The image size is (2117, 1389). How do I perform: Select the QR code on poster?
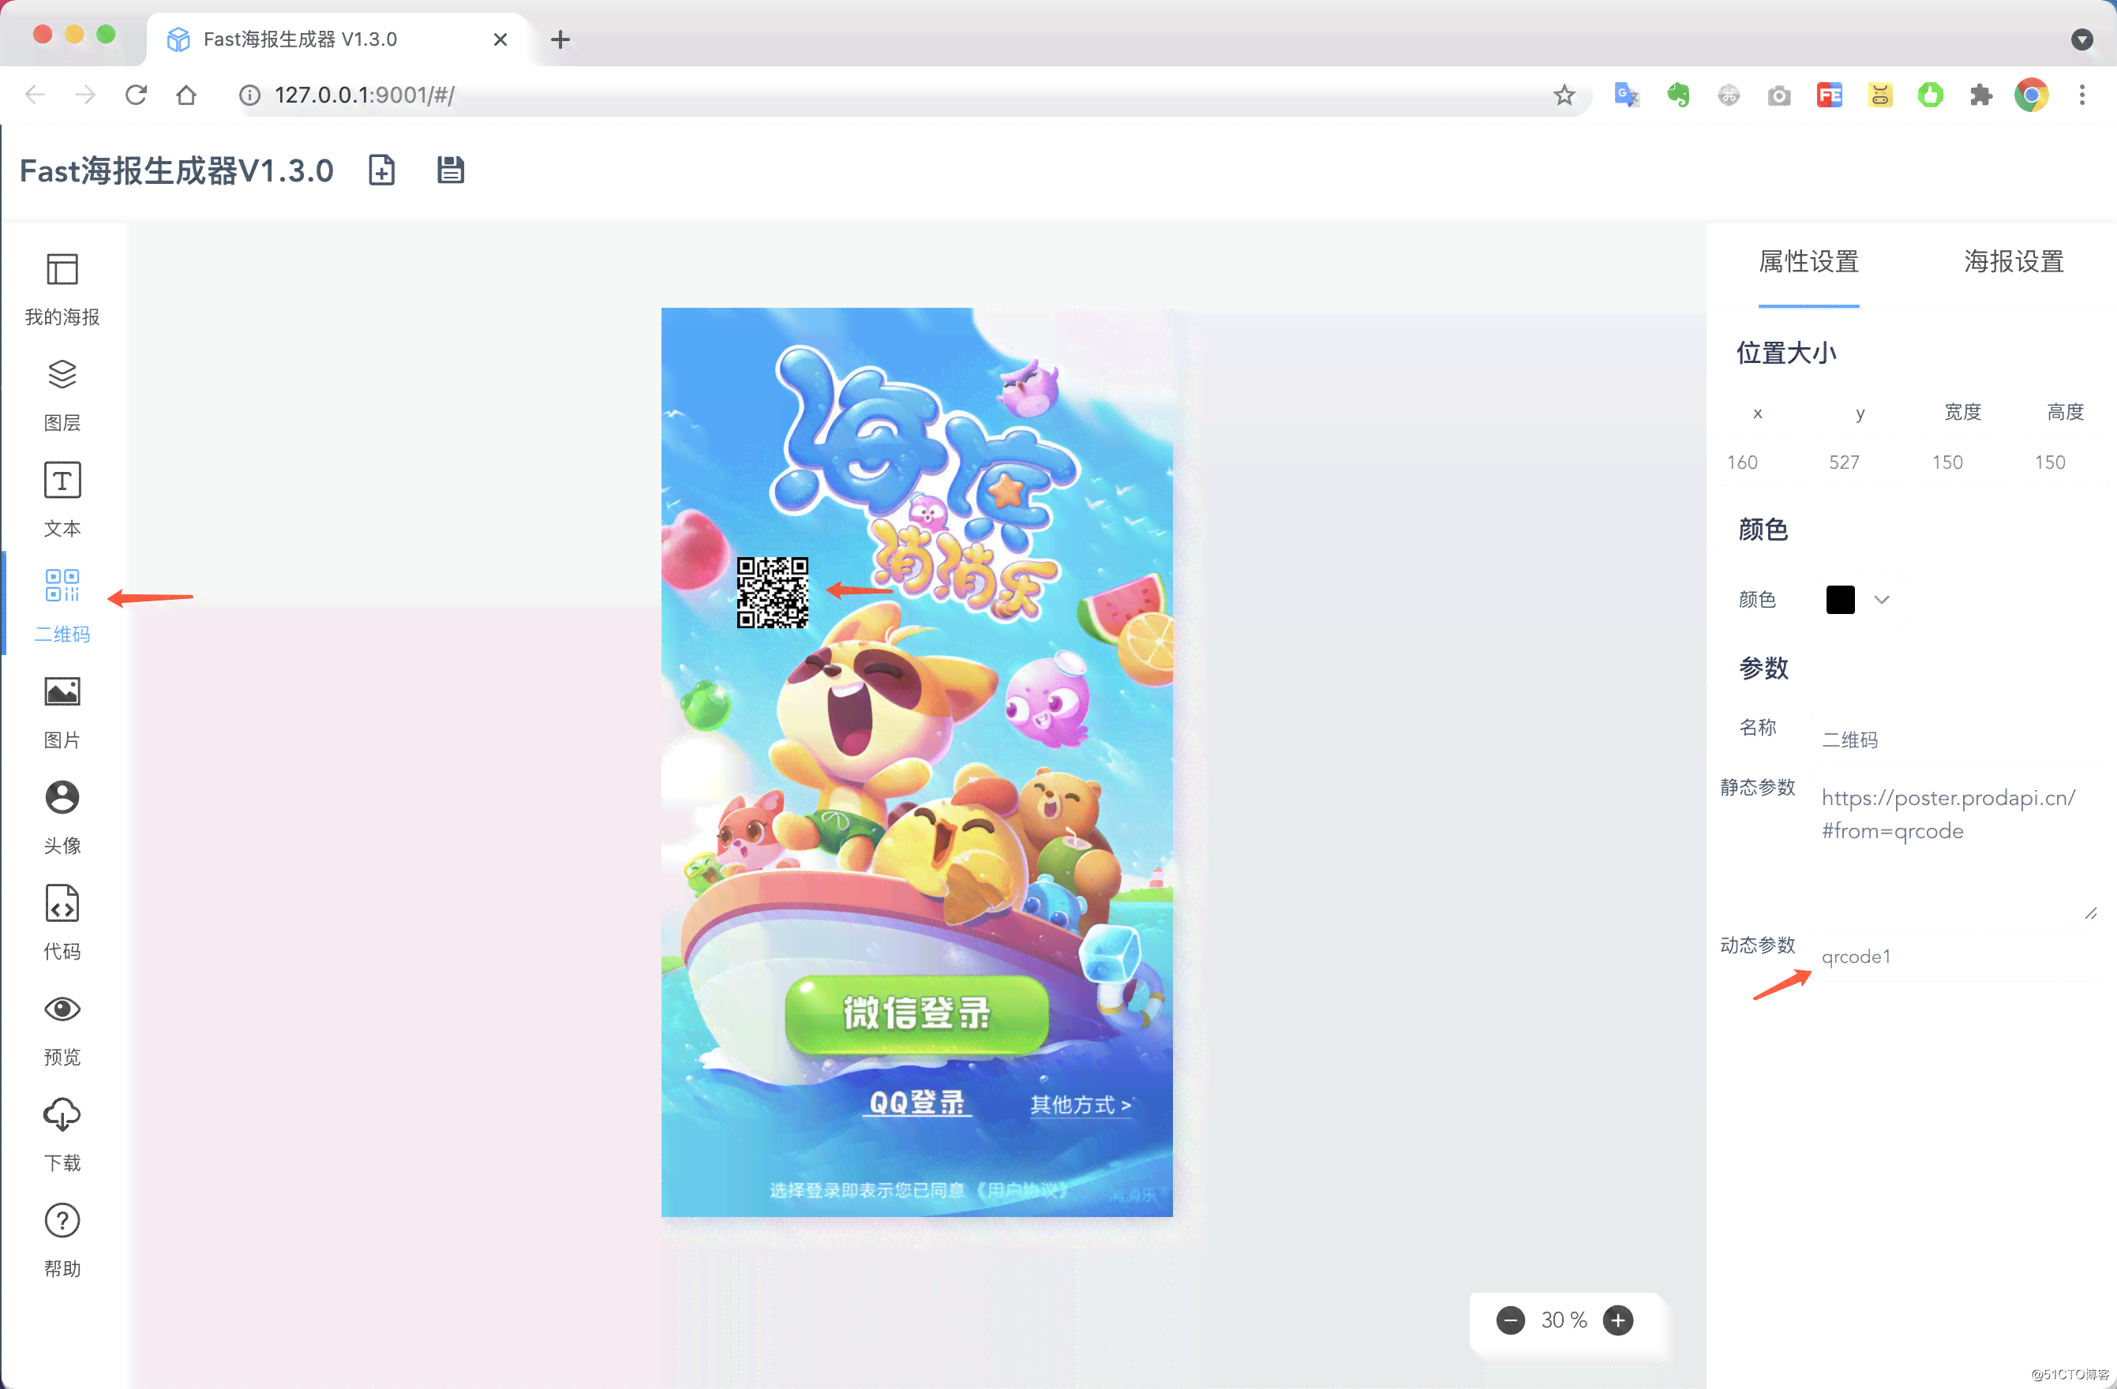[x=772, y=592]
